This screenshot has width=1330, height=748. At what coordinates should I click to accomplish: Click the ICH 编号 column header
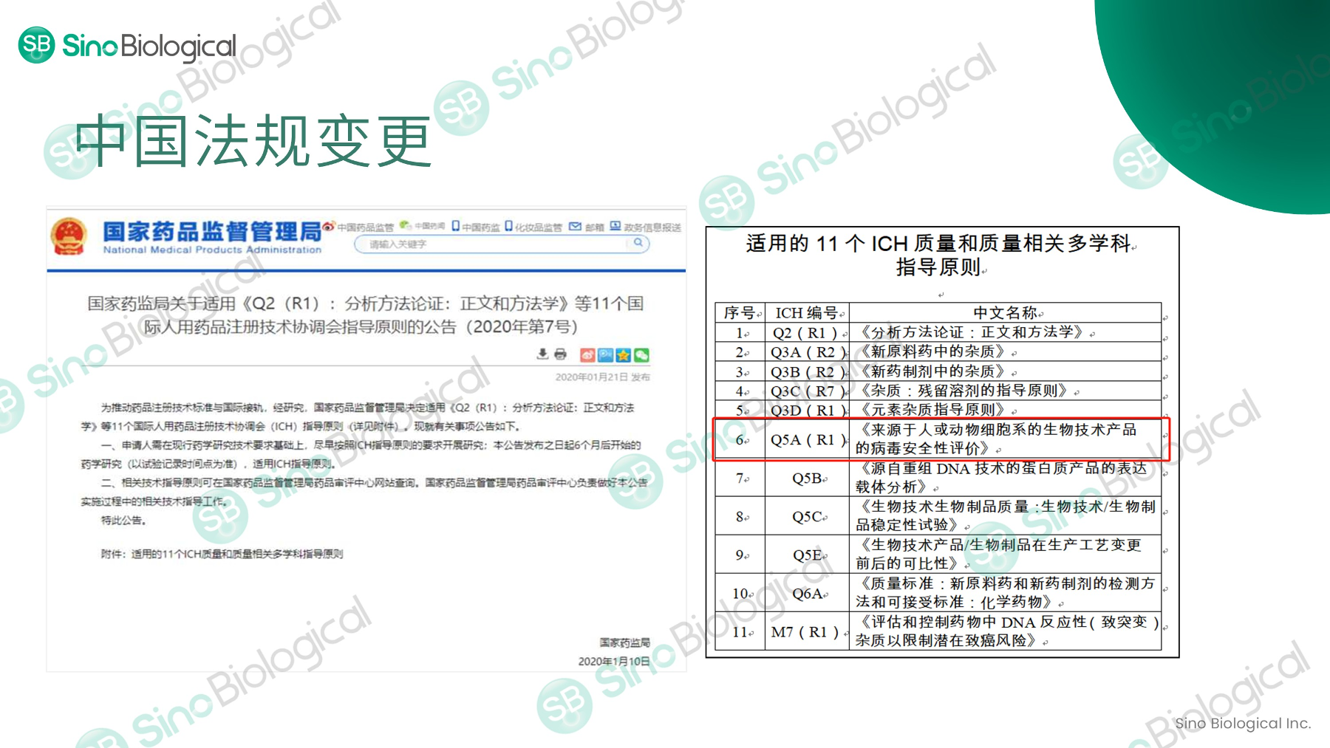(x=807, y=312)
